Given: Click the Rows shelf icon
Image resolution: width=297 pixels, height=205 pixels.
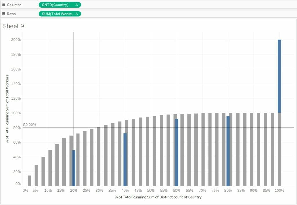Looking at the screenshot, I should tap(3, 14).
